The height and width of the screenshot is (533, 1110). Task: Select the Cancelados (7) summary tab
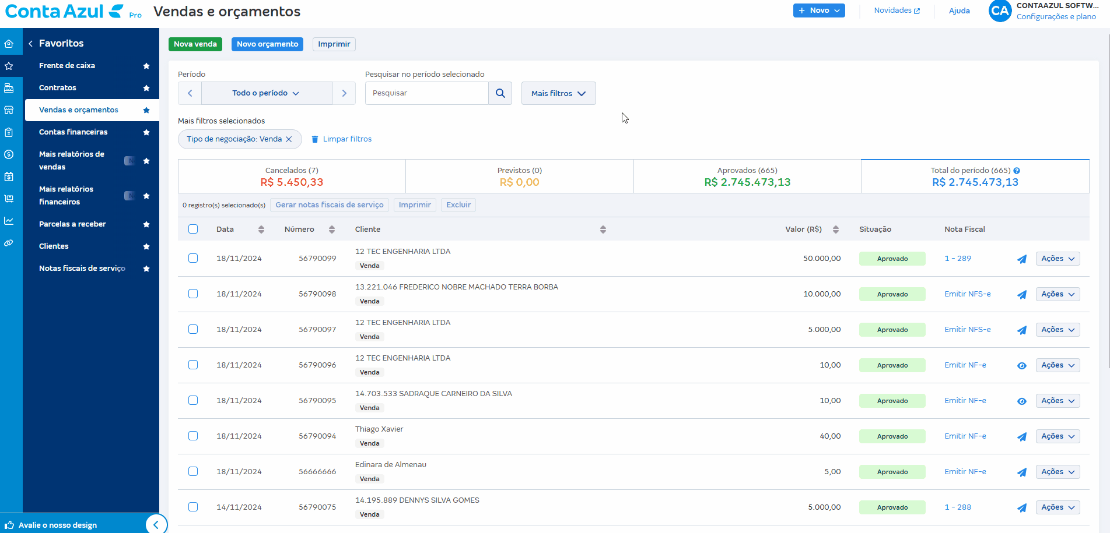click(x=292, y=177)
